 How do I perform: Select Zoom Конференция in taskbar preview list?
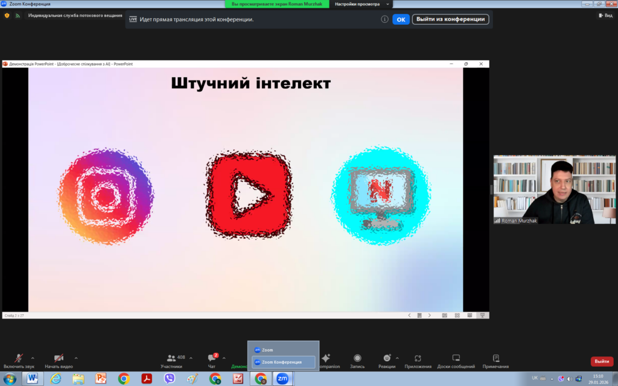283,362
